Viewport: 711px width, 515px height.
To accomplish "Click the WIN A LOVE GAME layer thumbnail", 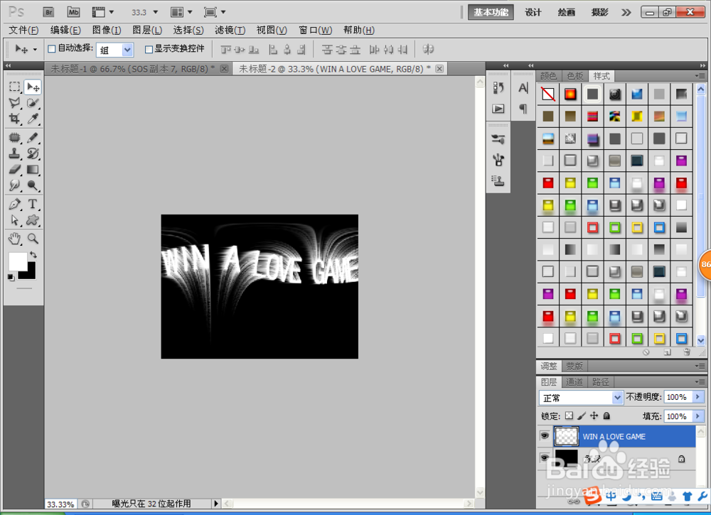I will (567, 436).
